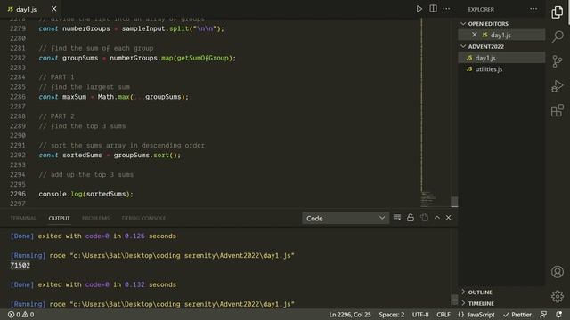The height and width of the screenshot is (320, 570).
Task: Open output log in editor
Action: point(424,218)
